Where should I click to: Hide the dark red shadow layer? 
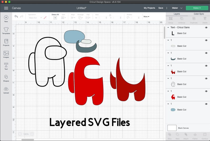coord(206,66)
